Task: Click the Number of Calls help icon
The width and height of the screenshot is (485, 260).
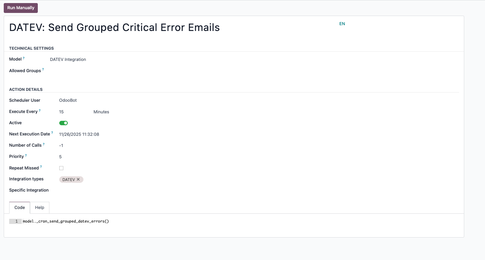Action: point(44,144)
